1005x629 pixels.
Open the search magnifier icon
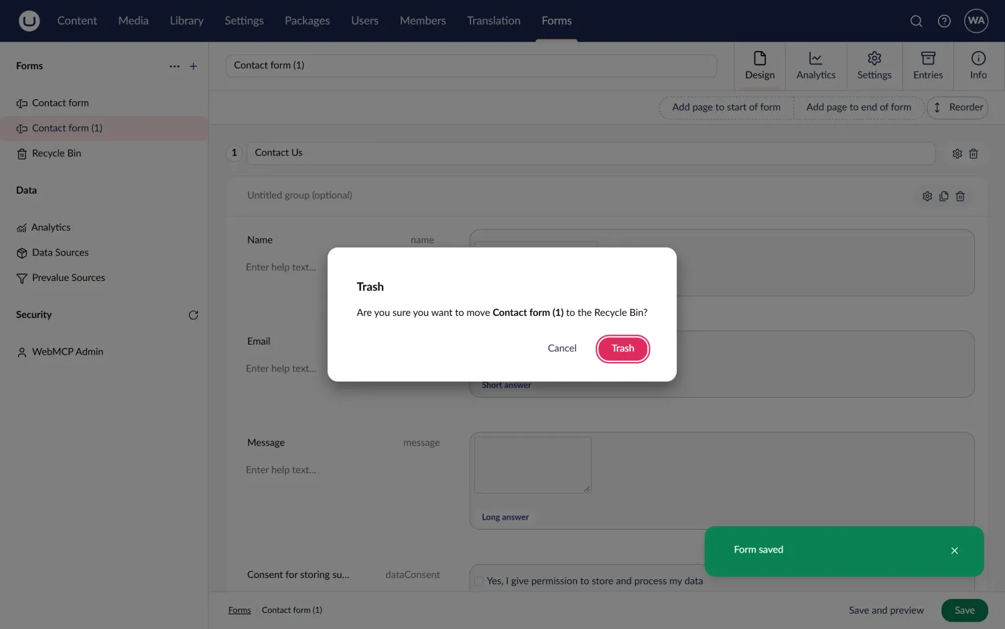click(916, 21)
